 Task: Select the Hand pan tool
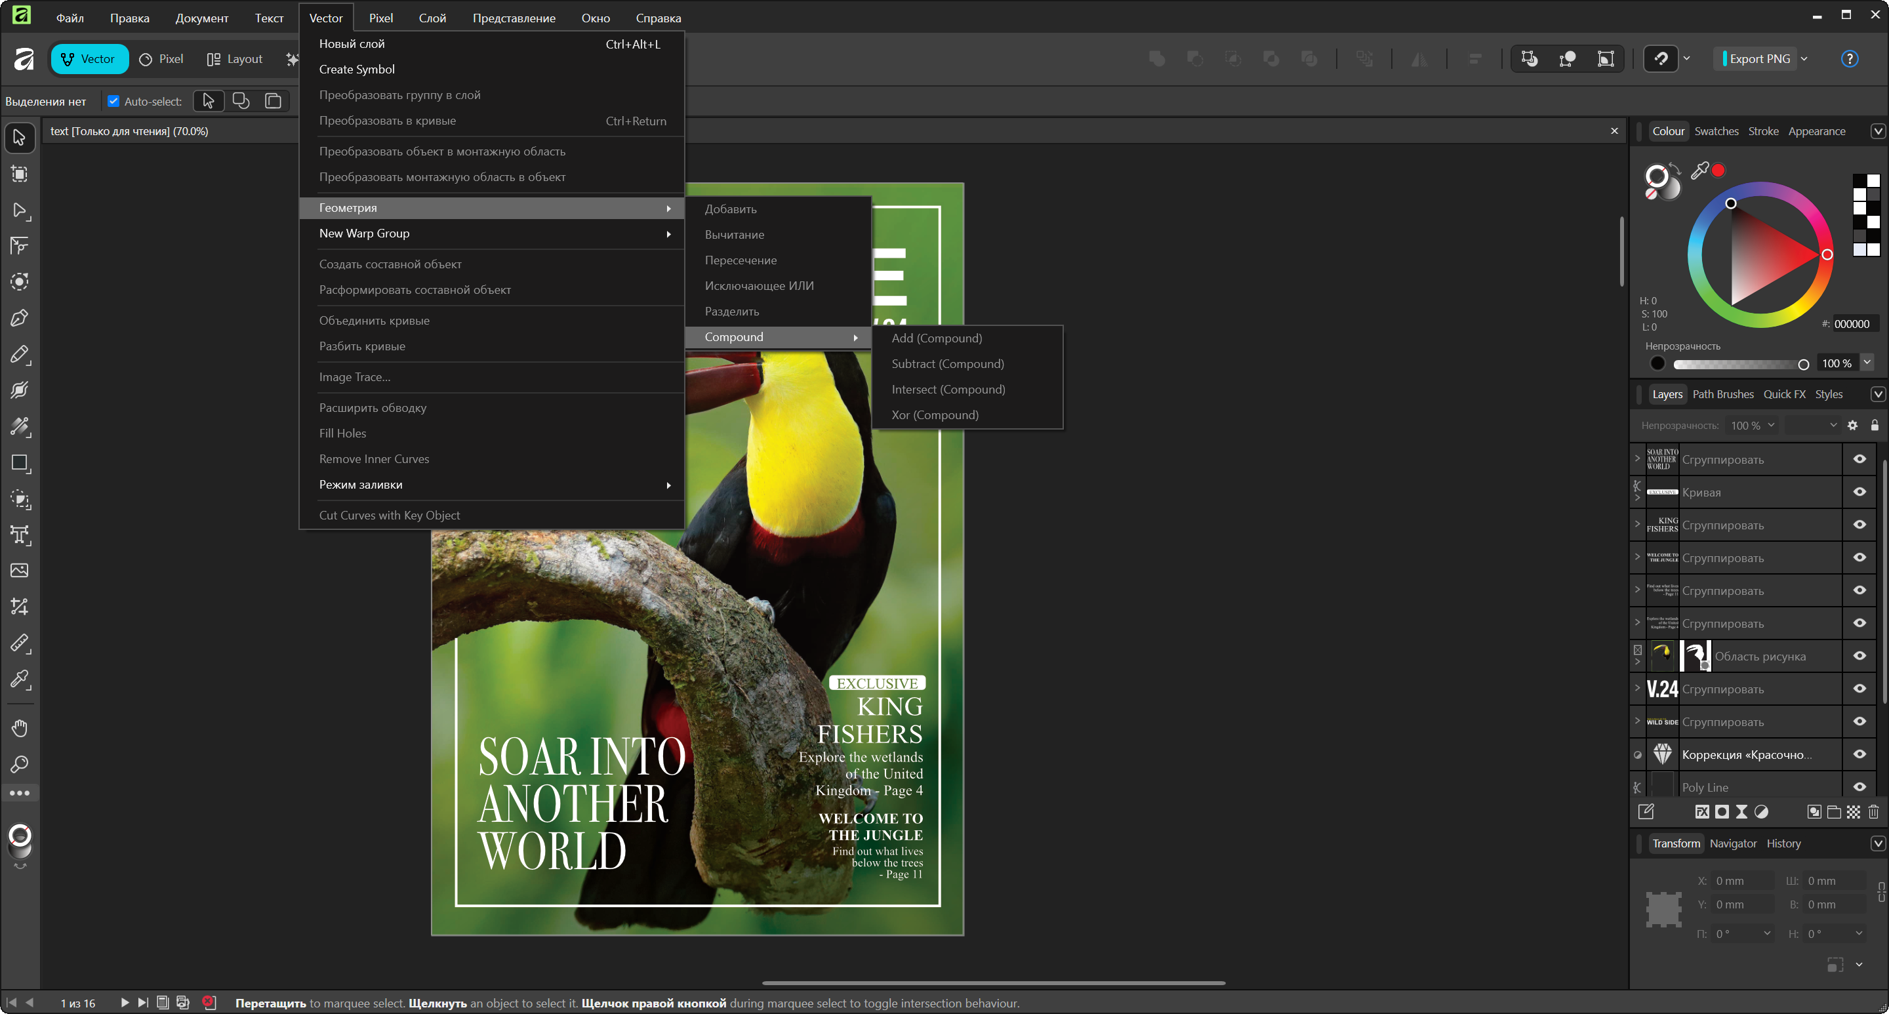pos(20,728)
